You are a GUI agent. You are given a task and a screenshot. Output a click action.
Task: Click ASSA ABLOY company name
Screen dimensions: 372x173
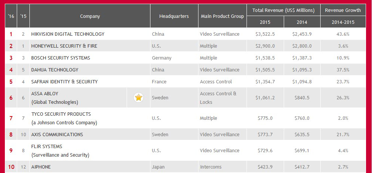click(x=45, y=94)
